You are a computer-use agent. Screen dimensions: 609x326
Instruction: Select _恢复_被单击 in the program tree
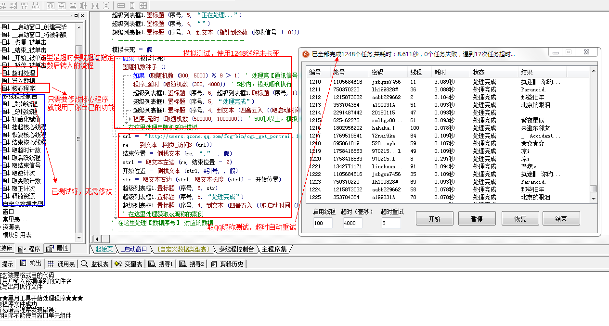point(29,42)
